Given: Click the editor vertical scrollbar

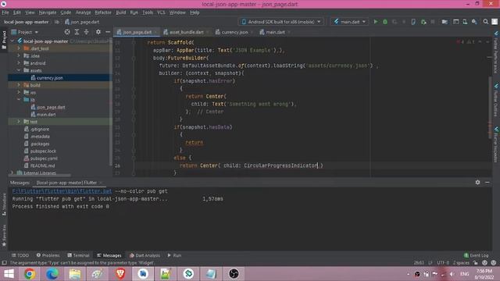Looking at the screenshot, I should coord(490,108).
